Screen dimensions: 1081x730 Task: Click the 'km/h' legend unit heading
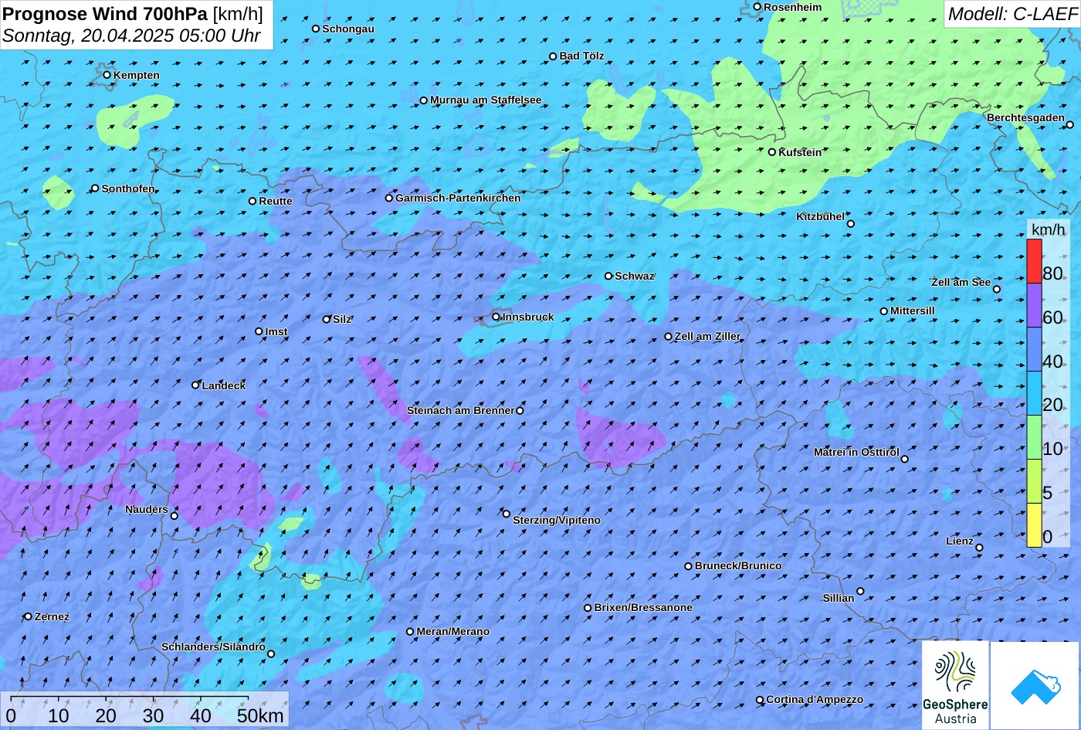point(1048,229)
